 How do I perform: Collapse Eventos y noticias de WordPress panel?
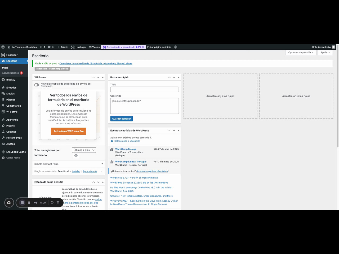[x=179, y=130]
